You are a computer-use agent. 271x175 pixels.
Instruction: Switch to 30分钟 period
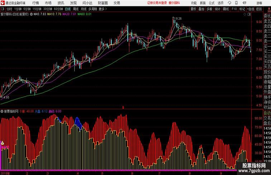[x=48, y=9]
